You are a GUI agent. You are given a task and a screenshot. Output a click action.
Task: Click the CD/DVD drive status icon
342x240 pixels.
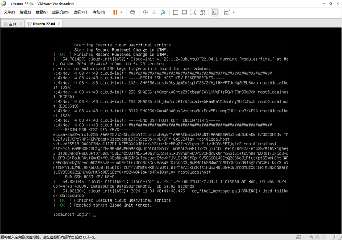pos(305,237)
